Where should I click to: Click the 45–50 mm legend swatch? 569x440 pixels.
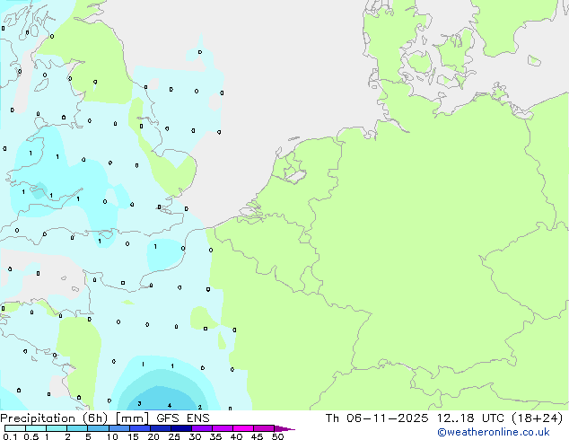(264, 428)
